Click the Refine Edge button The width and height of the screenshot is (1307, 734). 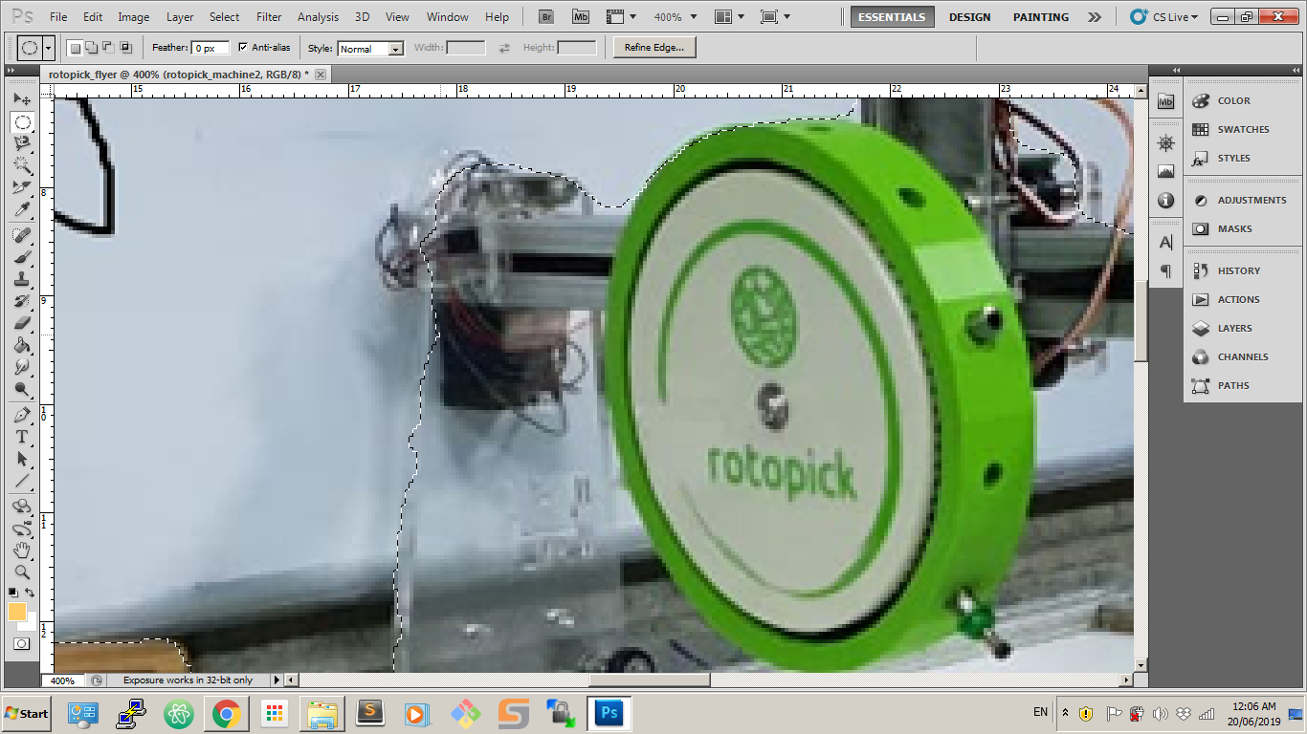point(654,48)
